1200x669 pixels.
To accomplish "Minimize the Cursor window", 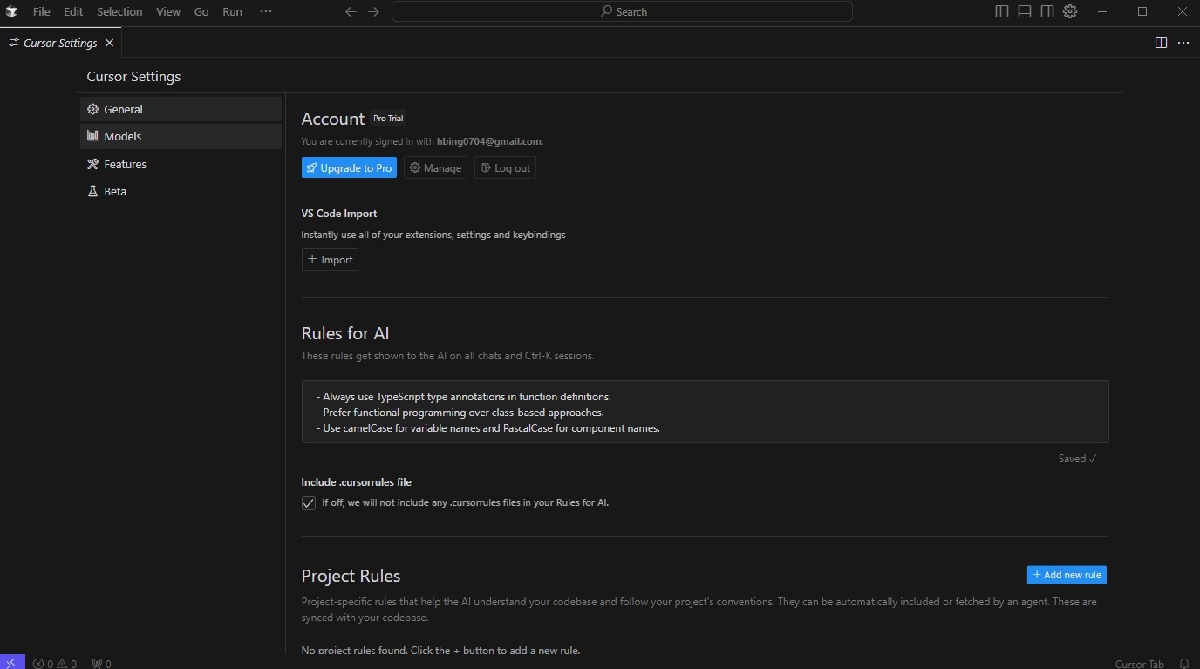I will [x=1103, y=11].
